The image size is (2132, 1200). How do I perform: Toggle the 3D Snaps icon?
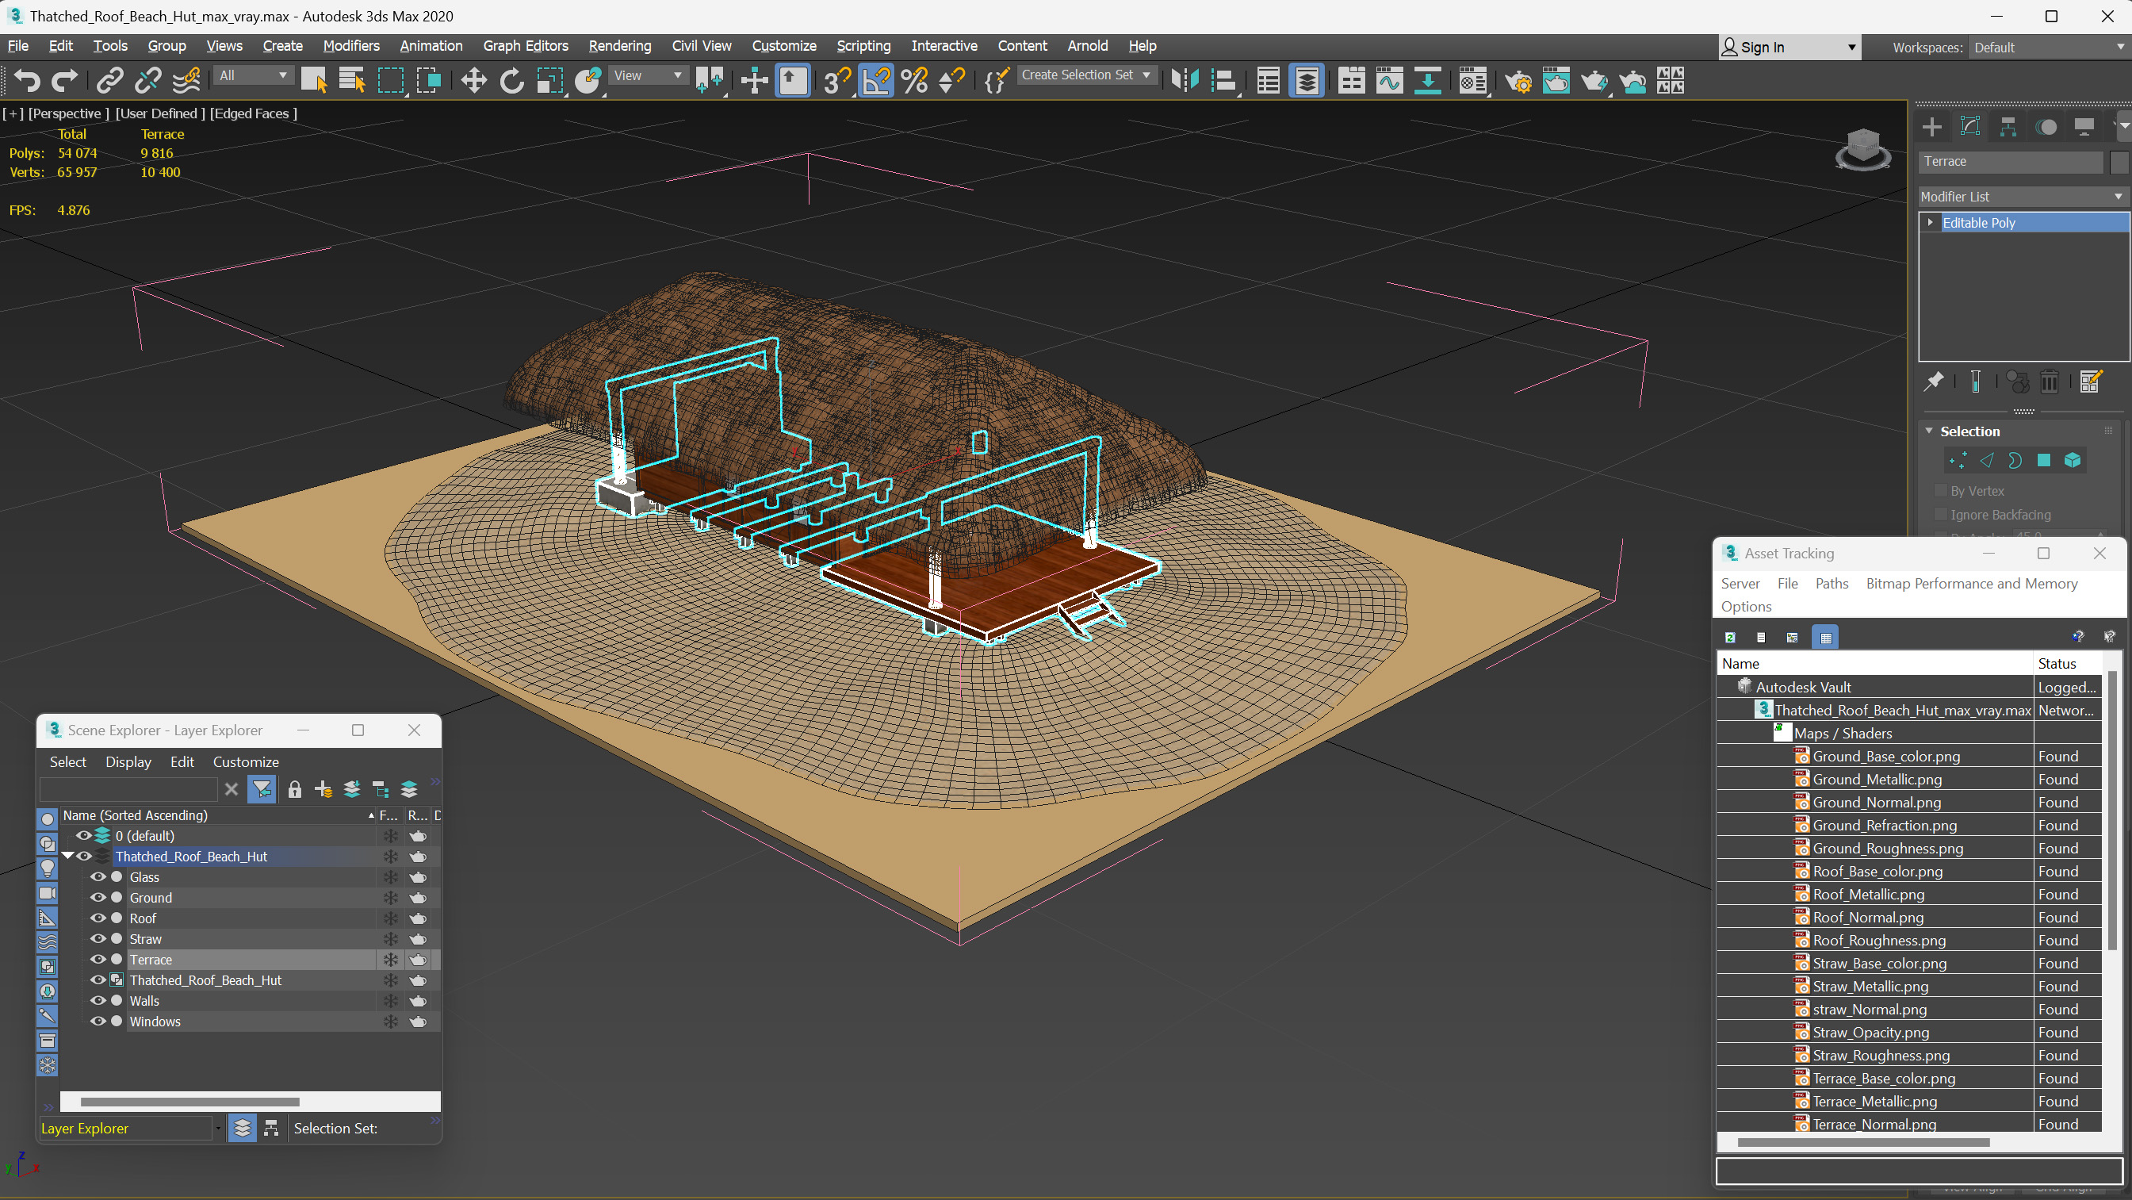(x=836, y=80)
